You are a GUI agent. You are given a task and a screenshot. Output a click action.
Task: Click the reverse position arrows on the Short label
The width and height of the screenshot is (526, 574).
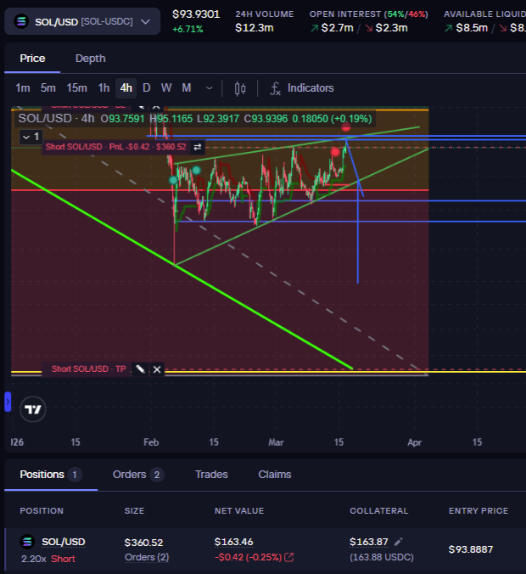click(197, 147)
